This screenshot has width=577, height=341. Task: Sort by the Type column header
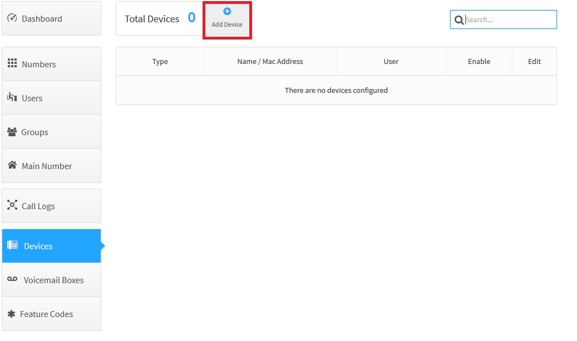[160, 61]
